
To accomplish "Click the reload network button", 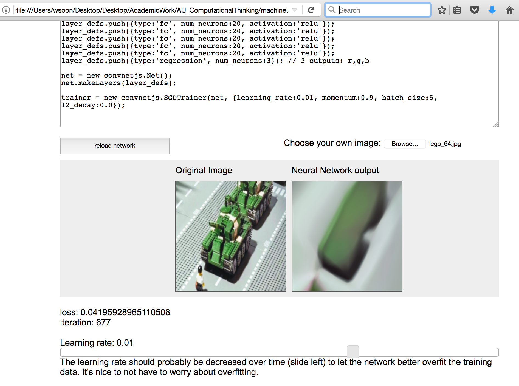I will (115, 146).
